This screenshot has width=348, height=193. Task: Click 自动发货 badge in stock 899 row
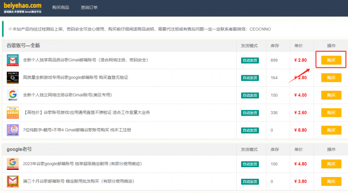click(250, 60)
